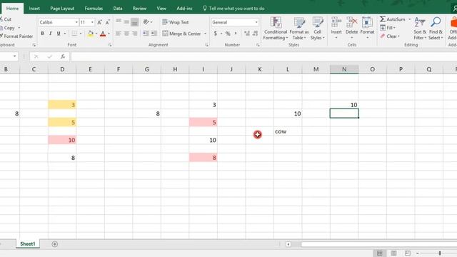Expand the Name Box dropdown
457x257 pixels.
14,56
